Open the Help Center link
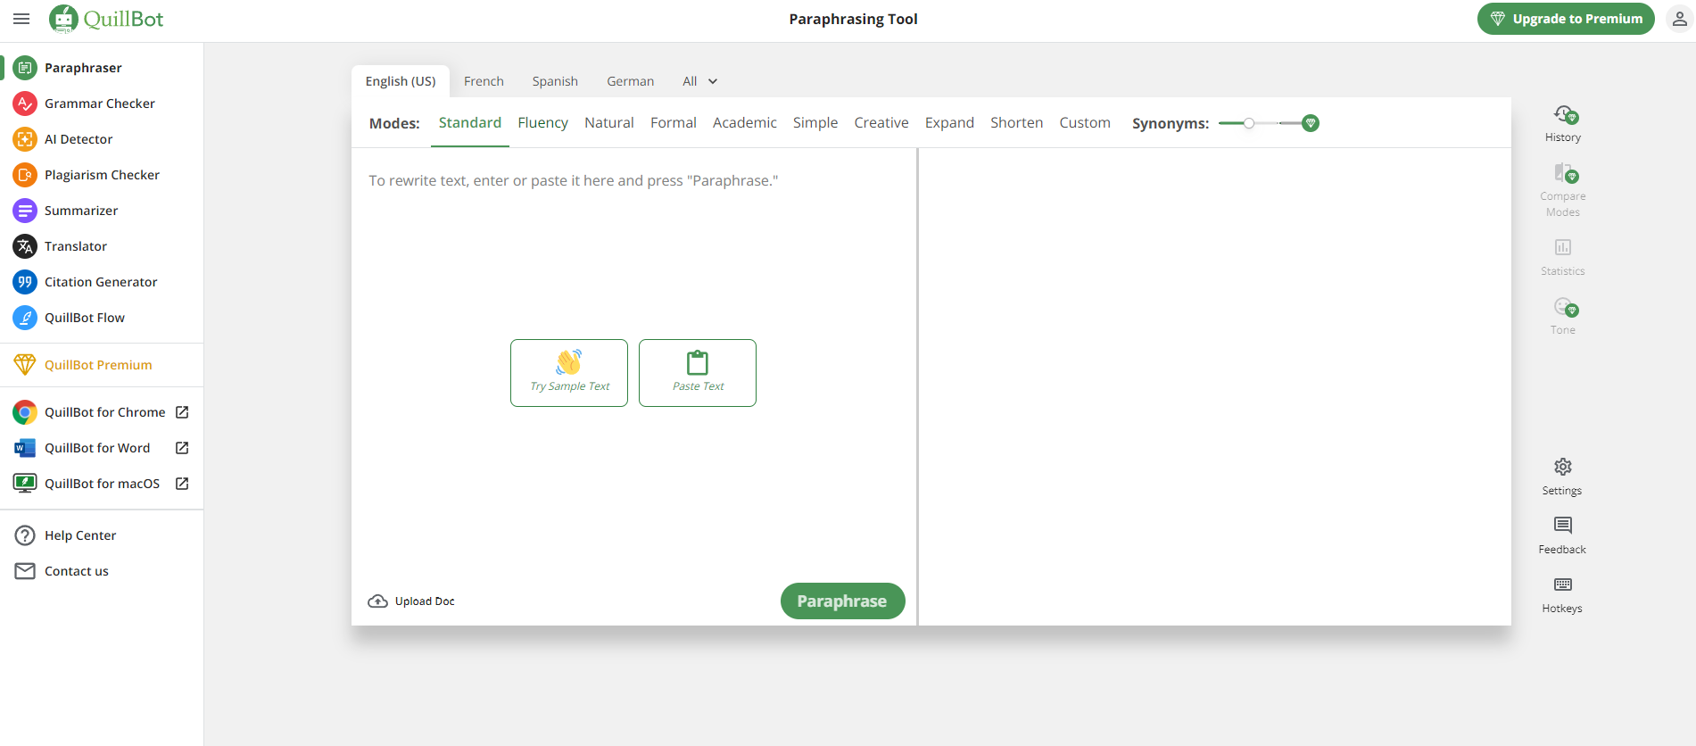This screenshot has width=1696, height=746. coord(80,535)
